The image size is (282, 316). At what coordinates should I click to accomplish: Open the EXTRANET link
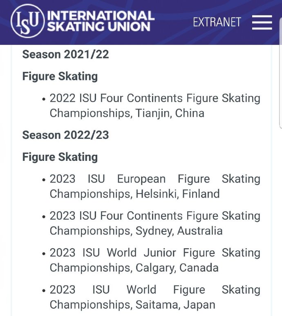217,22
